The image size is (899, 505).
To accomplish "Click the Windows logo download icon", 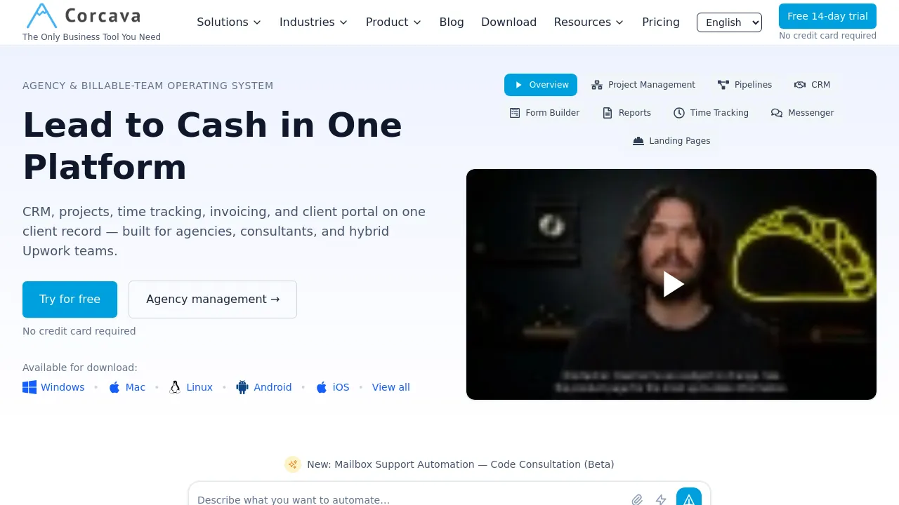I will click(29, 387).
